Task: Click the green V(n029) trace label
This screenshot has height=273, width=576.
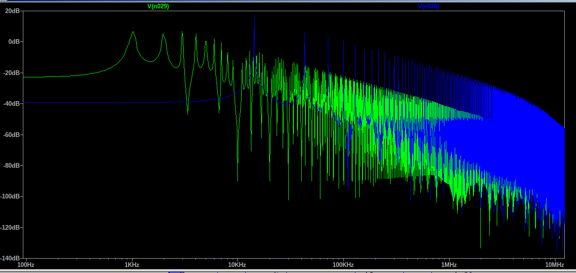Action: tap(158, 7)
